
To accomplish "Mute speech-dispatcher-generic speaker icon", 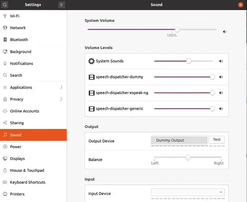I will 221,109.
